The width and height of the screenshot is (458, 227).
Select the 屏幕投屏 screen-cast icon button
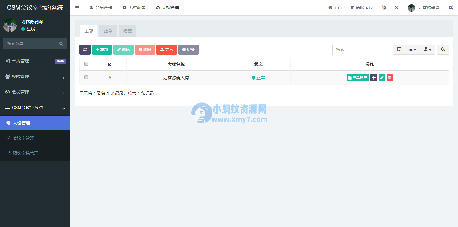tap(357, 78)
